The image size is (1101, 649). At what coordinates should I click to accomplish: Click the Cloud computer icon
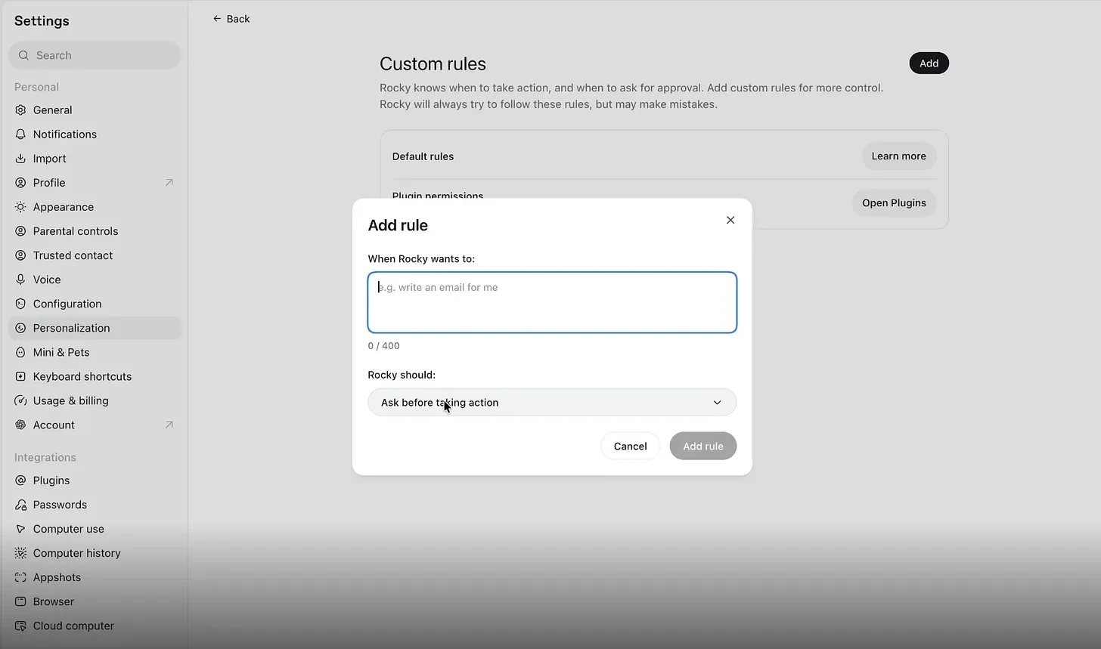pos(20,626)
